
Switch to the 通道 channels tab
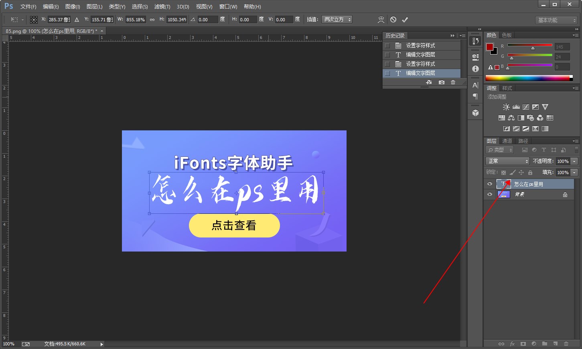(507, 141)
